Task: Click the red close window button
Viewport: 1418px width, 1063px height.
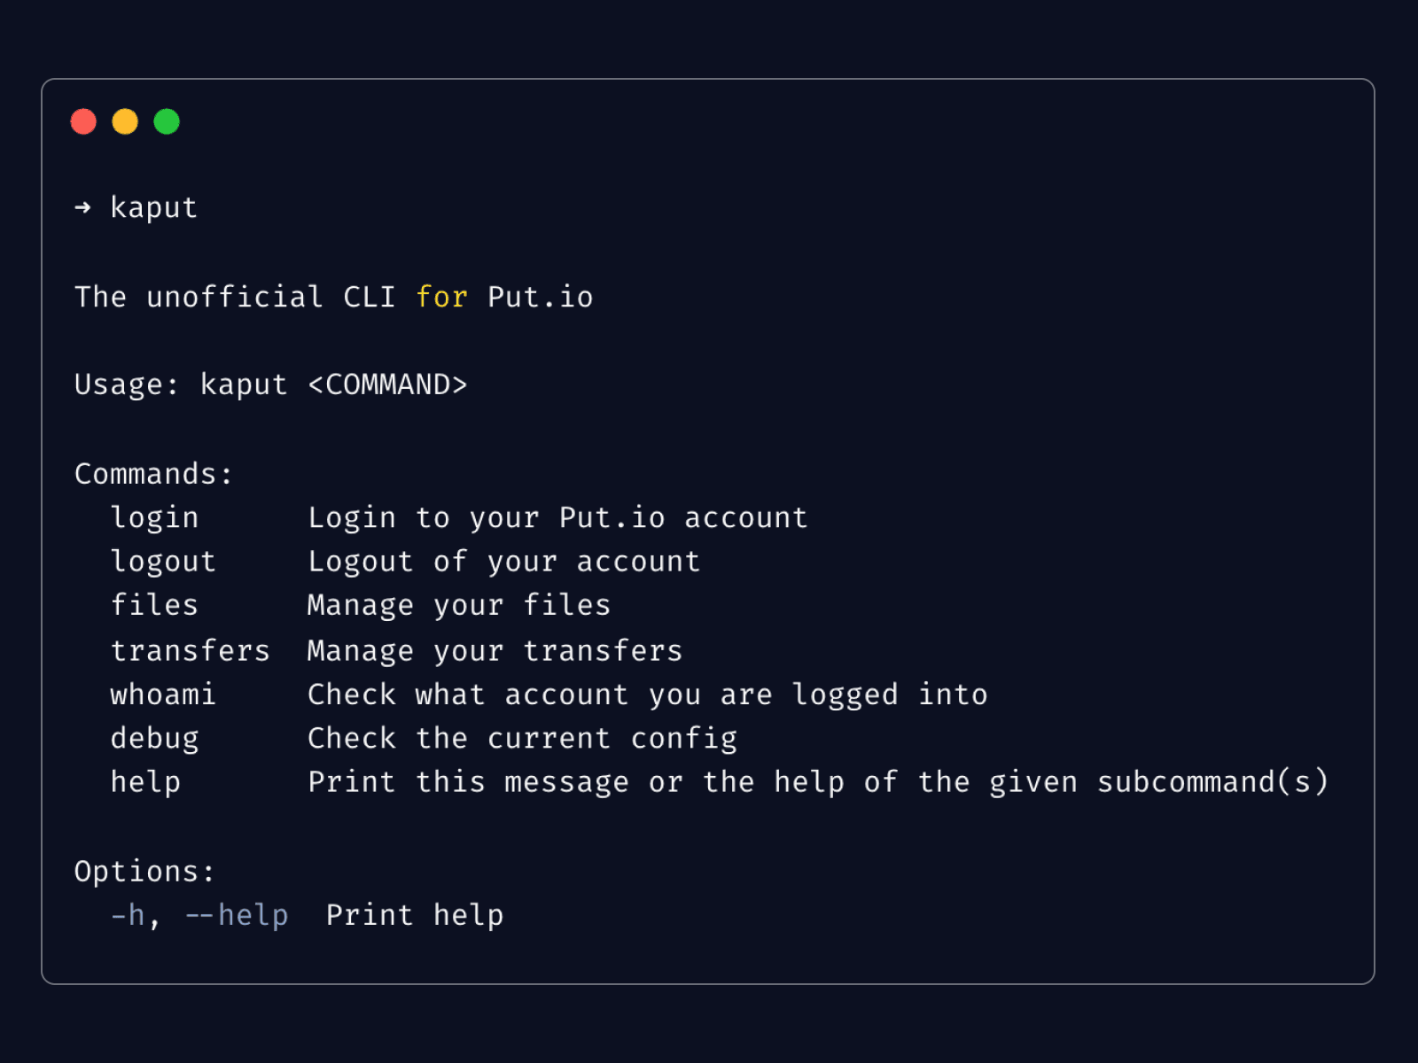Action: click(83, 121)
